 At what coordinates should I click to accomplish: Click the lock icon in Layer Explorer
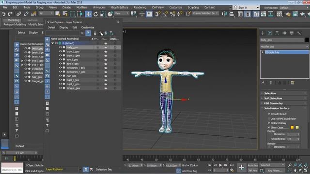95,33
